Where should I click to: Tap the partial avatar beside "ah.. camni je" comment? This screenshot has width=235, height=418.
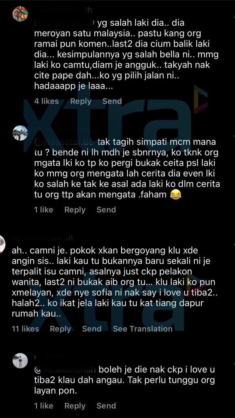[x=2, y=244]
